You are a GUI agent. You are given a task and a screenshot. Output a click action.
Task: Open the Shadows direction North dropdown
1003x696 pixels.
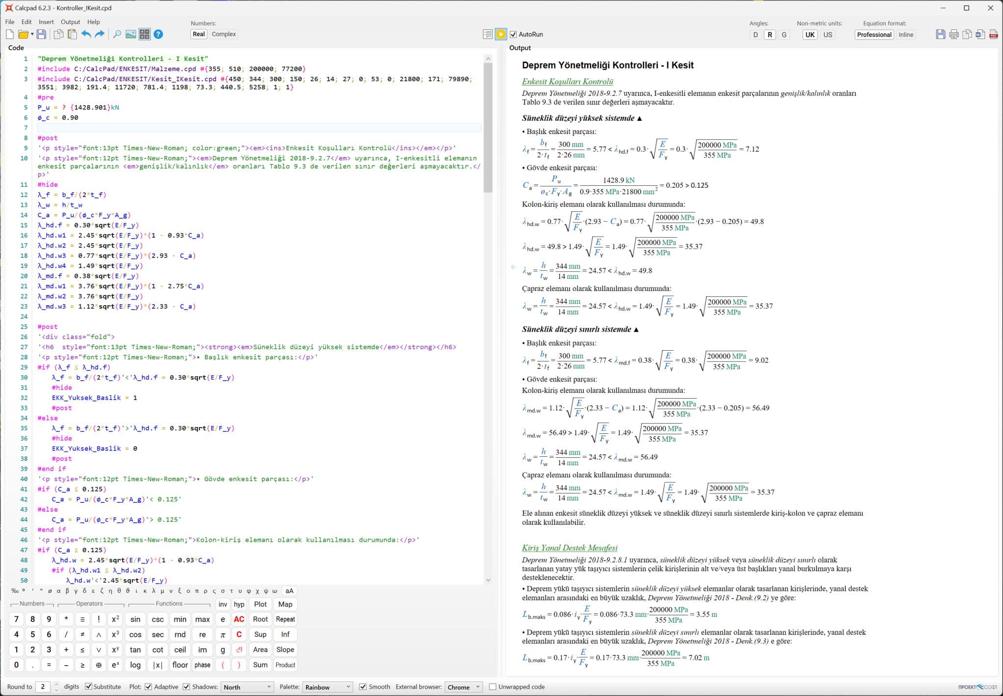247,687
